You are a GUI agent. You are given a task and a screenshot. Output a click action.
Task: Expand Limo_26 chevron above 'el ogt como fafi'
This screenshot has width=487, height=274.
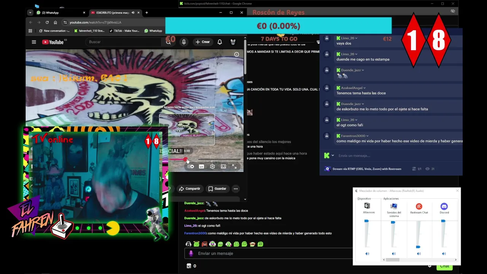tap(356, 120)
